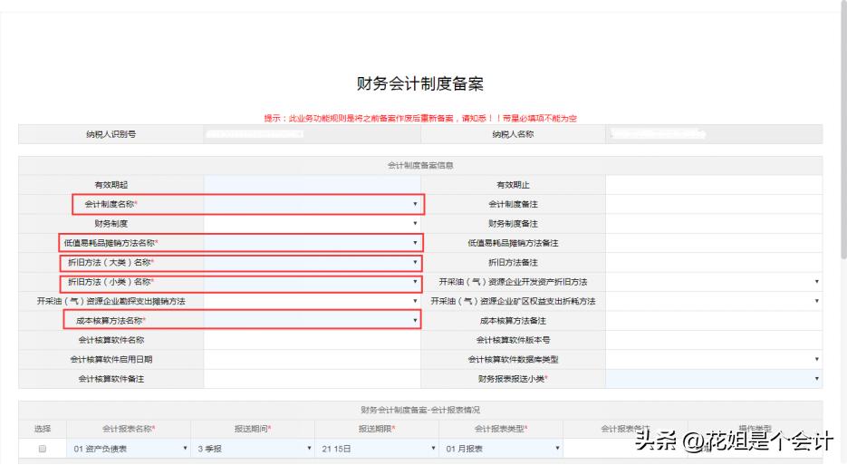Click the 会计报表类型 column header
847x465 pixels.
[x=501, y=429]
